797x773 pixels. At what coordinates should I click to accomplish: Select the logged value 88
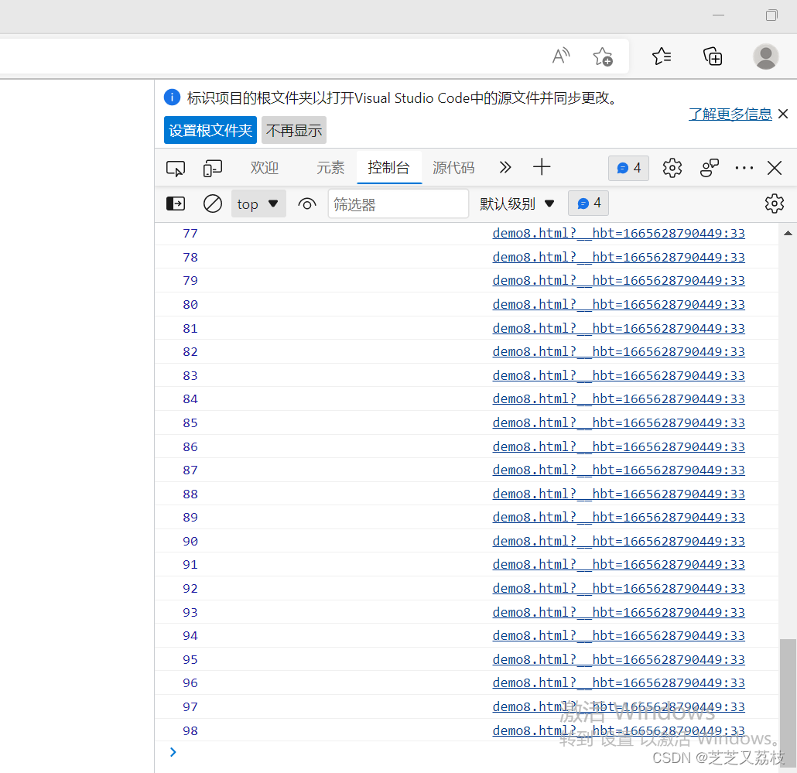190,494
